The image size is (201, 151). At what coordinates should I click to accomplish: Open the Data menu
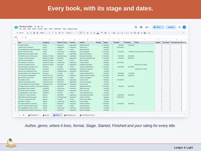tap(46, 29)
